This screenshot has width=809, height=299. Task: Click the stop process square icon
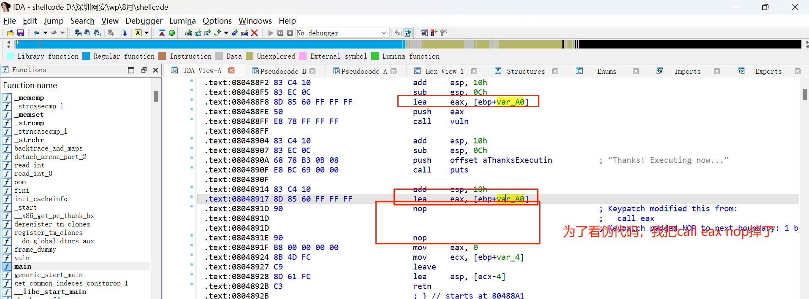(290, 33)
